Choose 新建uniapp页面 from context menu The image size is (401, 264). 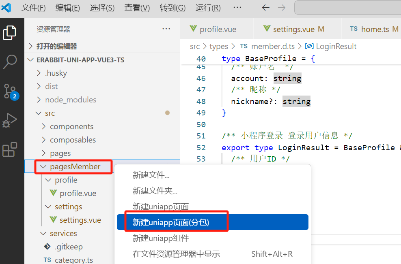coord(213,207)
